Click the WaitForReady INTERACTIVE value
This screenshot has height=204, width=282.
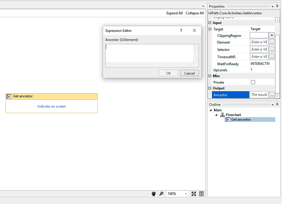(262, 64)
